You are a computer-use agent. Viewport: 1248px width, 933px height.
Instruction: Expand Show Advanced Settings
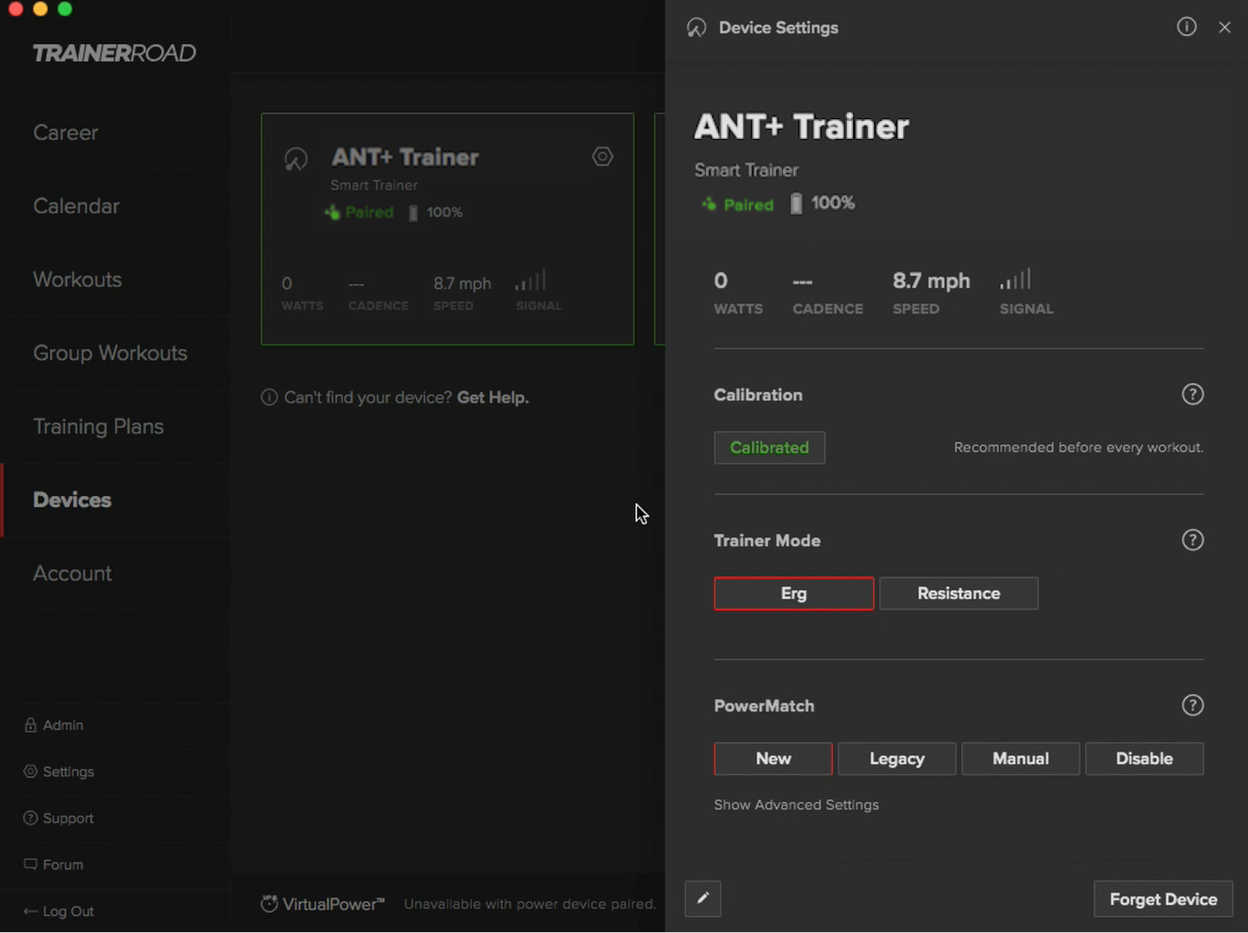[796, 805]
